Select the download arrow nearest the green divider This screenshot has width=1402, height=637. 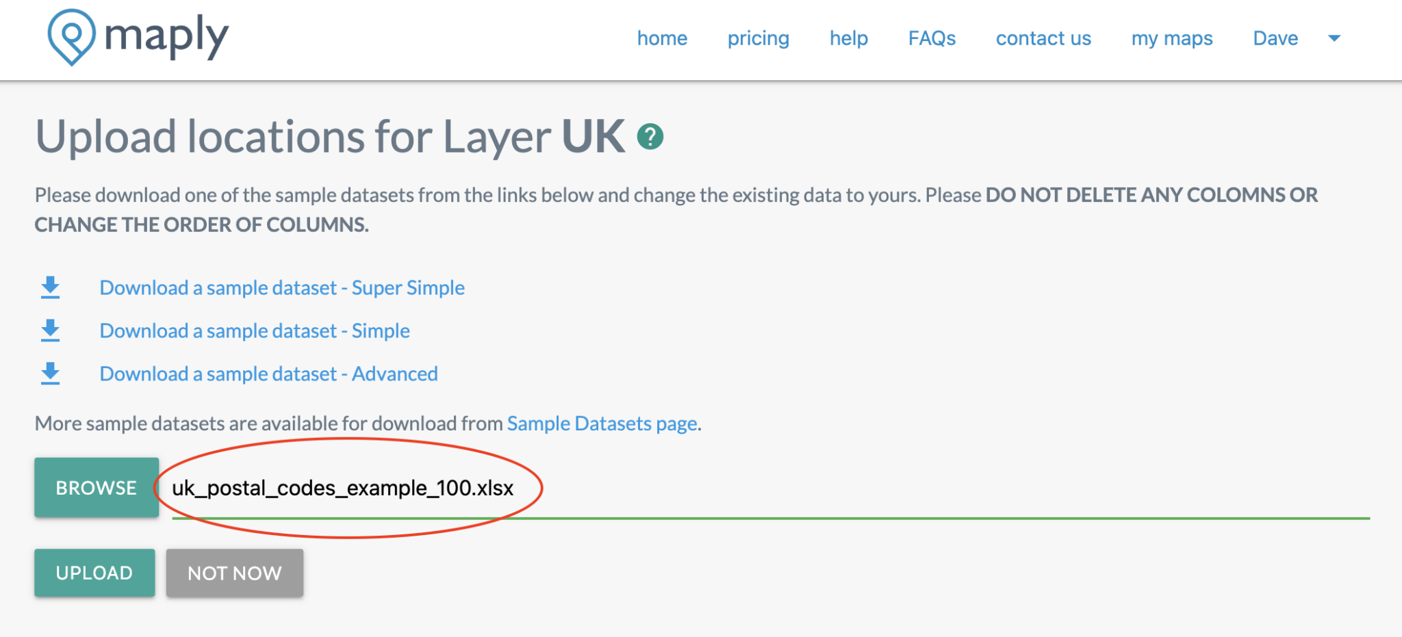pos(49,374)
